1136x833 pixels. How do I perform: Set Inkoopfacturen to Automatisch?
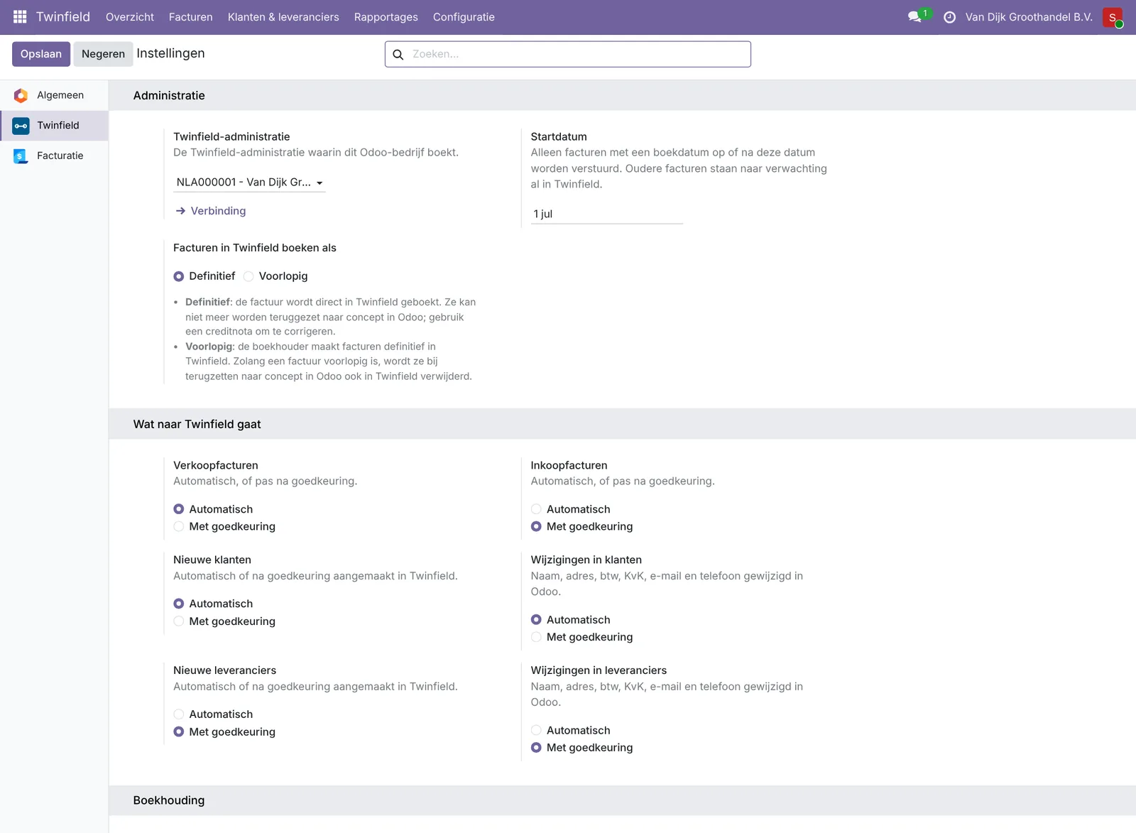[x=536, y=509]
